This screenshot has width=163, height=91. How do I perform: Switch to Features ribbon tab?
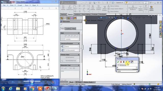[x=63, y=14]
